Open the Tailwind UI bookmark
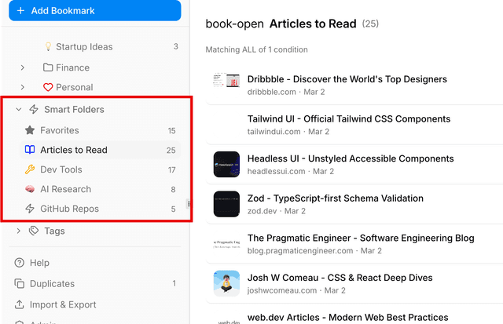The image size is (503, 324). 349,118
